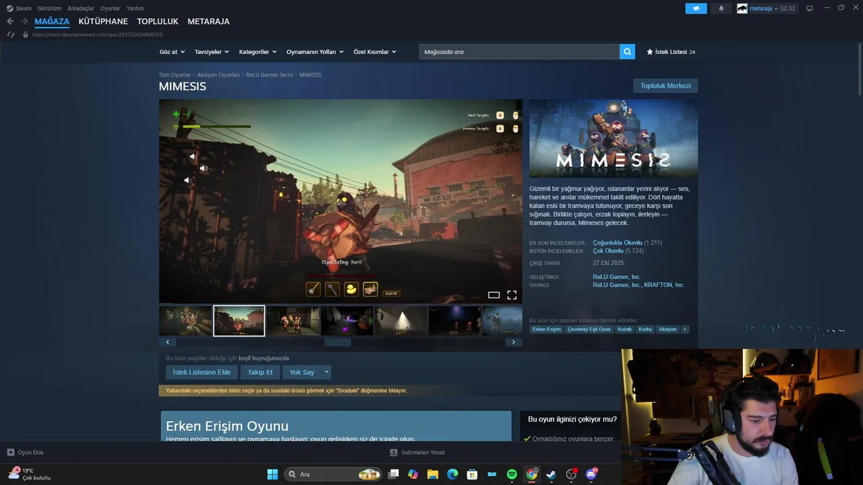863x485 pixels.
Task: Click the announcements megaphone icon
Action: (696, 8)
